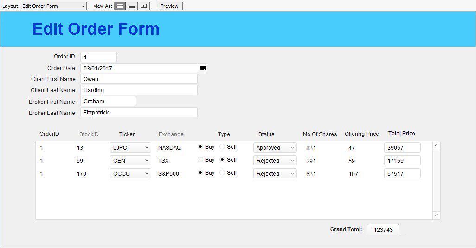Click portal scrollbar down arrow
Screen dimensions: 476x248
pyautogui.click(x=436, y=215)
